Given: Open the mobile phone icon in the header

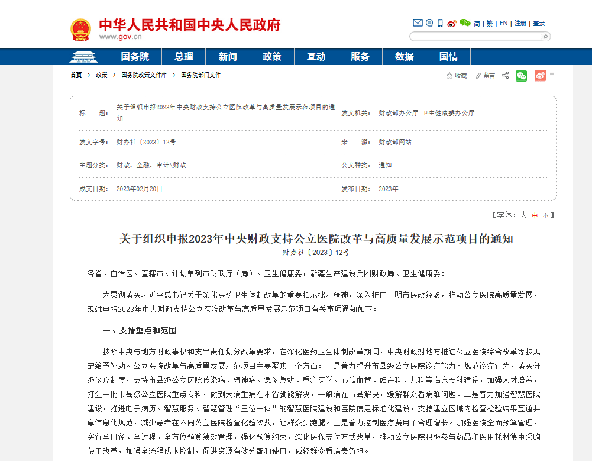Looking at the screenshot, I should tap(440, 23).
